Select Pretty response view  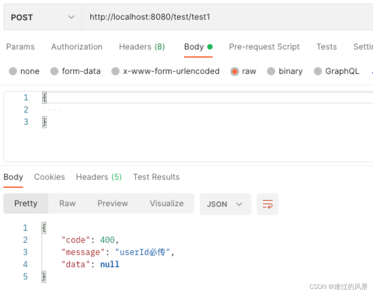click(26, 203)
